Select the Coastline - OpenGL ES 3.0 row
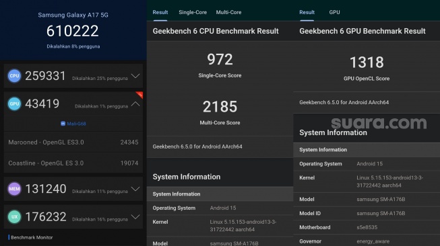Image resolution: width=440 pixels, height=246 pixels. [73, 163]
